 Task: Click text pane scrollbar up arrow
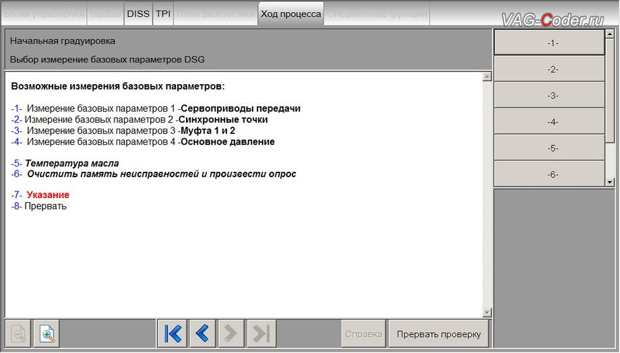pyautogui.click(x=487, y=77)
